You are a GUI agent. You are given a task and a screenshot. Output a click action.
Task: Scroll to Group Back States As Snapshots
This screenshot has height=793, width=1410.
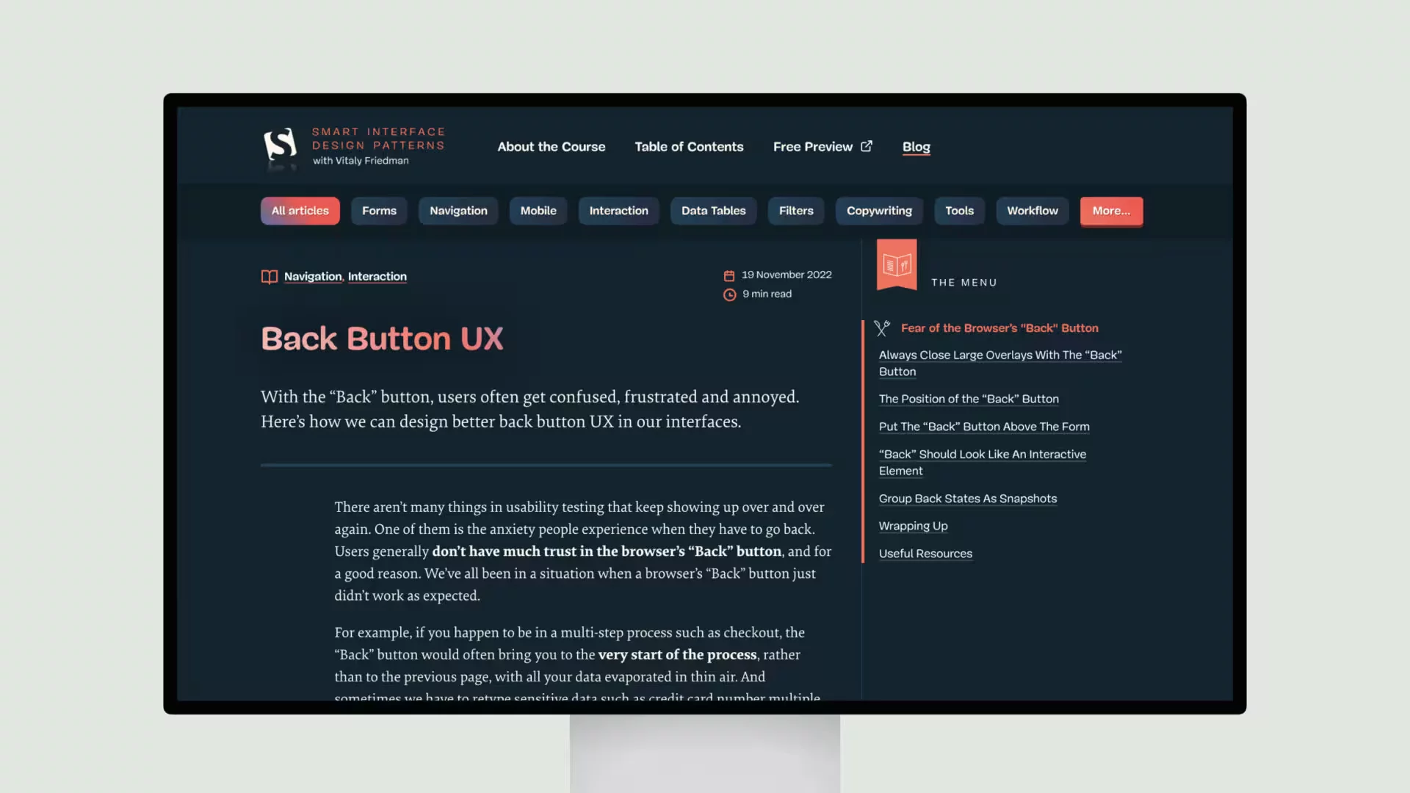point(967,499)
